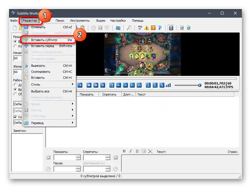Click the spell check ABC toolbar icon
The image size is (251, 188).
pyautogui.click(x=140, y=28)
